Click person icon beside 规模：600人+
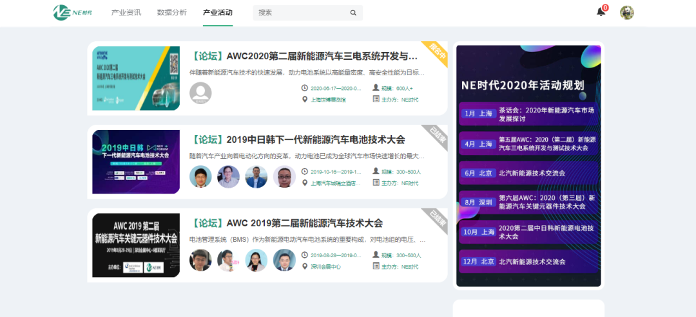The image size is (696, 317). tap(376, 87)
